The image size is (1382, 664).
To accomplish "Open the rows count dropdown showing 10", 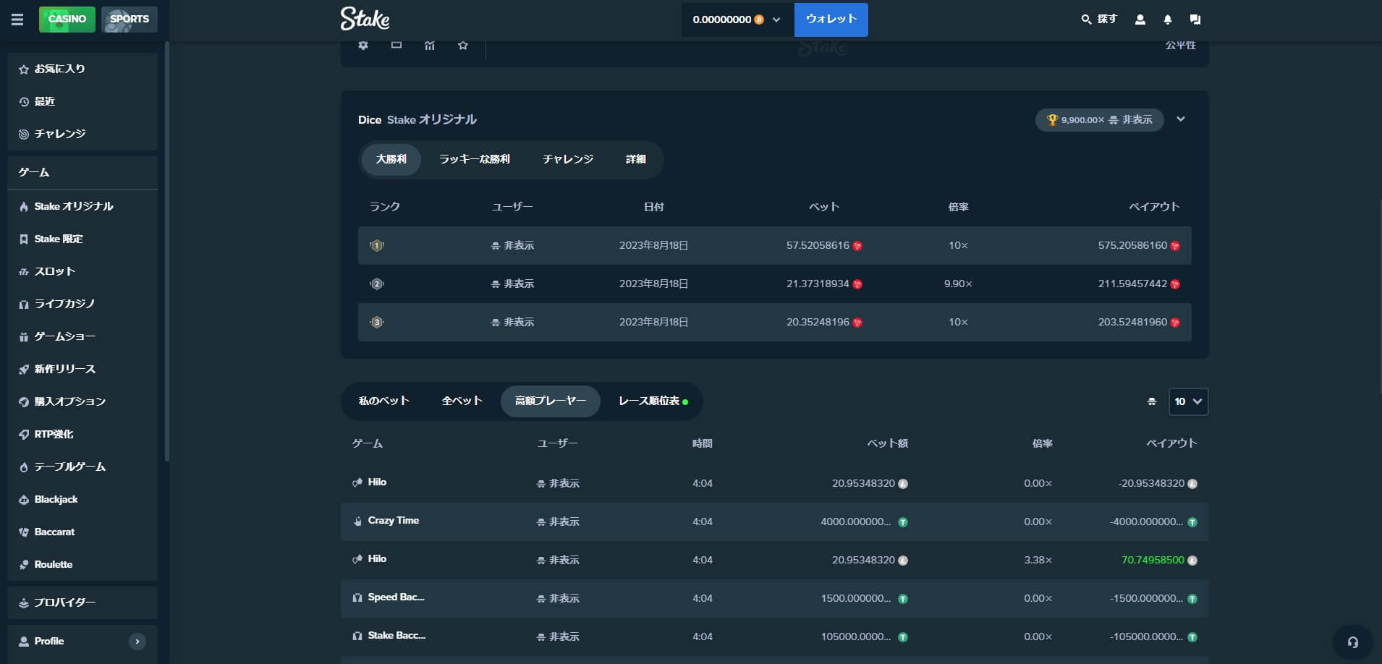I will pos(1188,401).
